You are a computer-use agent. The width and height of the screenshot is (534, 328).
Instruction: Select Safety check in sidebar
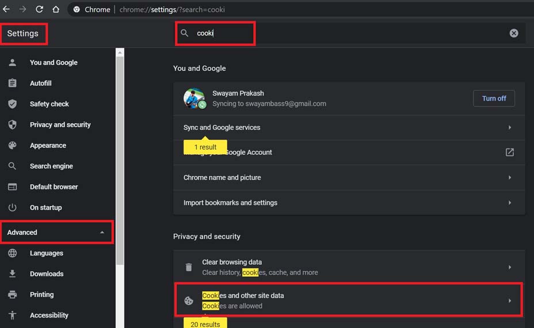(x=49, y=104)
